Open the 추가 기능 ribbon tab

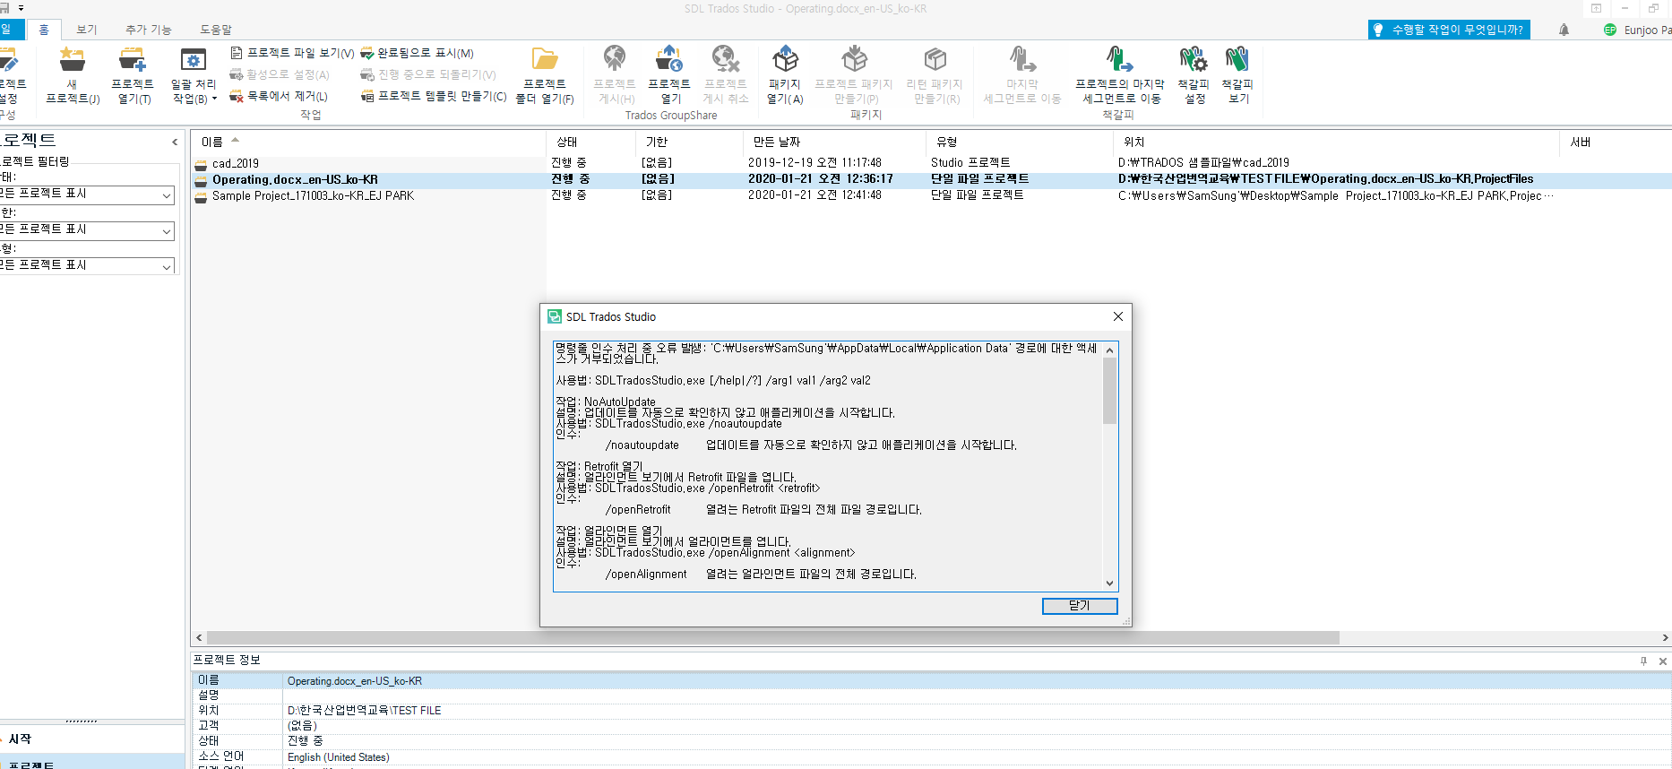pyautogui.click(x=149, y=30)
